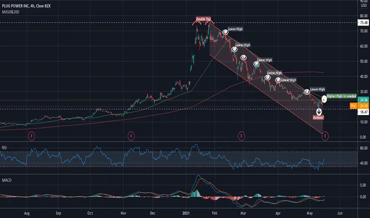Click the earnings E marker near March
The image size is (370, 218).
click(x=241, y=136)
